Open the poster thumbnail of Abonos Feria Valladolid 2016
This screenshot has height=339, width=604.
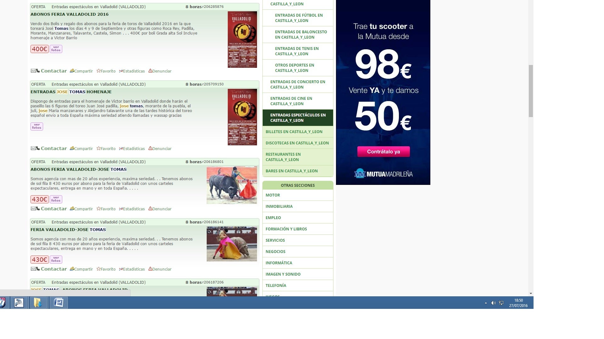(242, 40)
